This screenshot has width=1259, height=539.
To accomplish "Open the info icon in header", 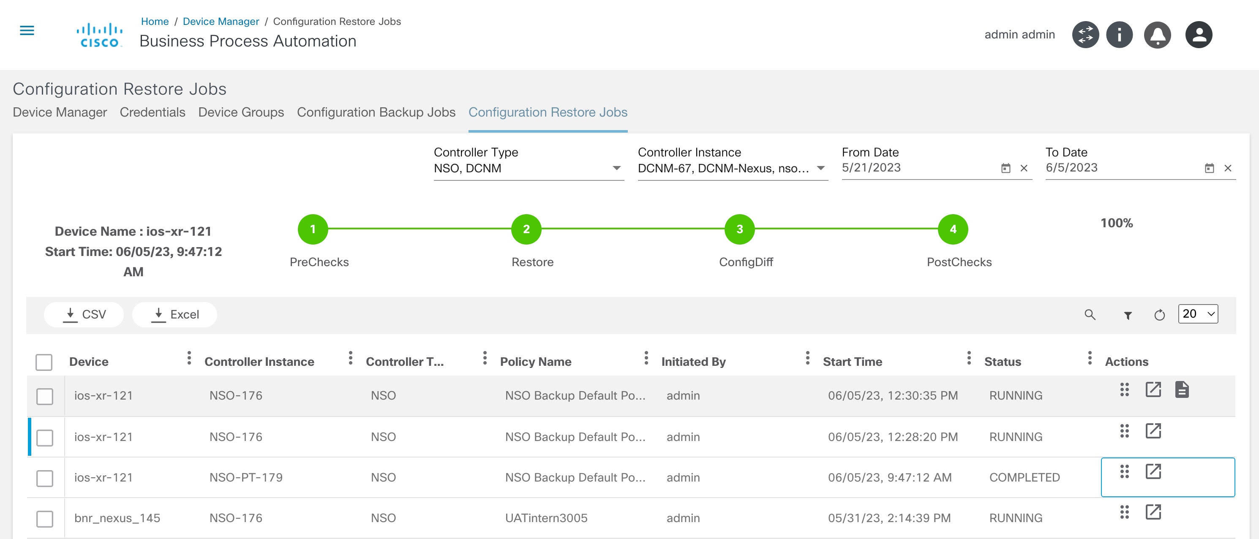I will coord(1119,35).
